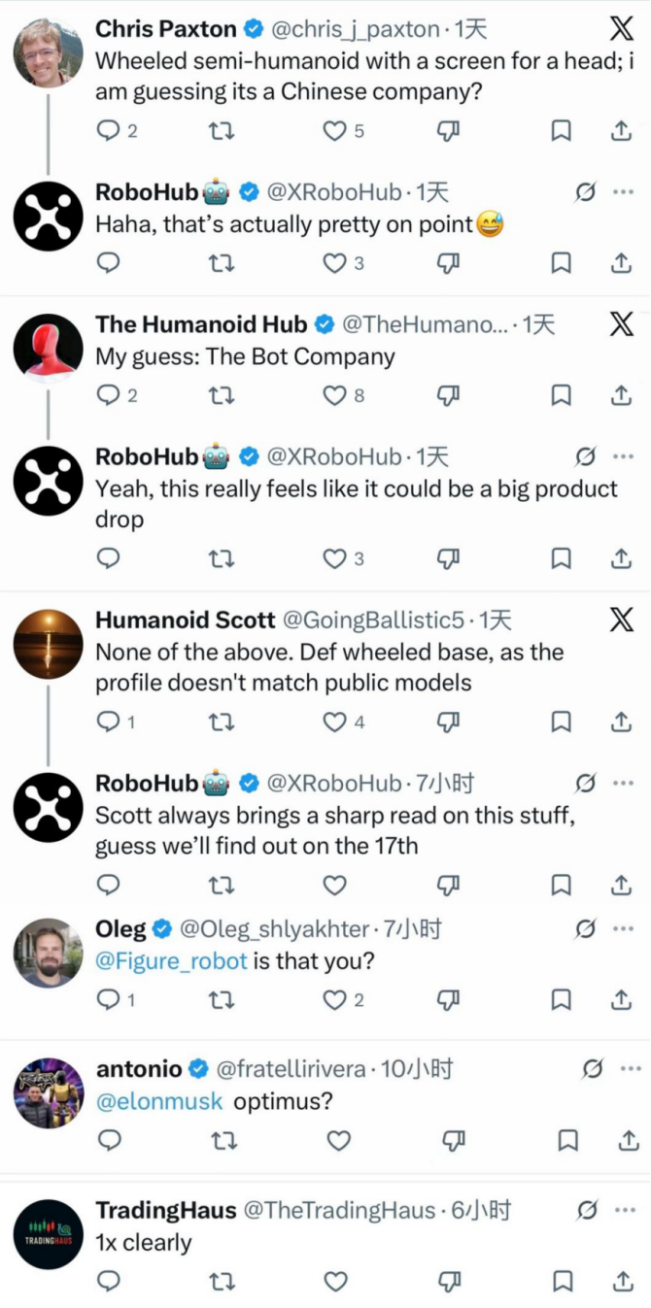Retweet The Humanoid Hub's guess
This screenshot has height=1308, width=651.
click(223, 394)
